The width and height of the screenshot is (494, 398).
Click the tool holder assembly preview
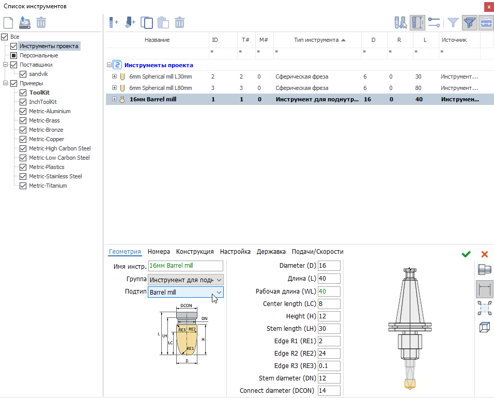pyautogui.click(x=410, y=328)
